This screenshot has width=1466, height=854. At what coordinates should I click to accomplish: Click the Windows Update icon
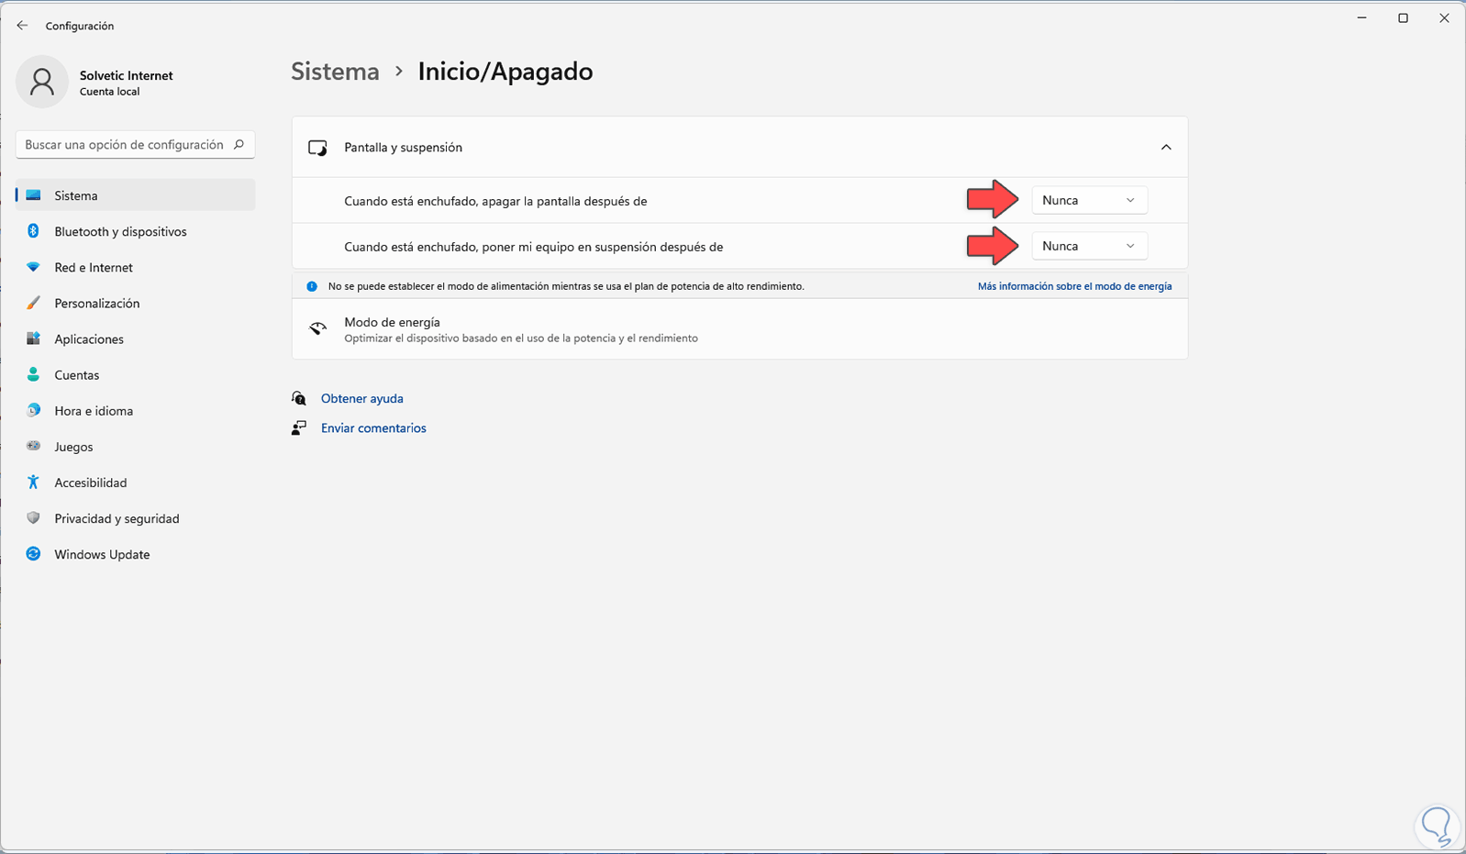point(33,554)
